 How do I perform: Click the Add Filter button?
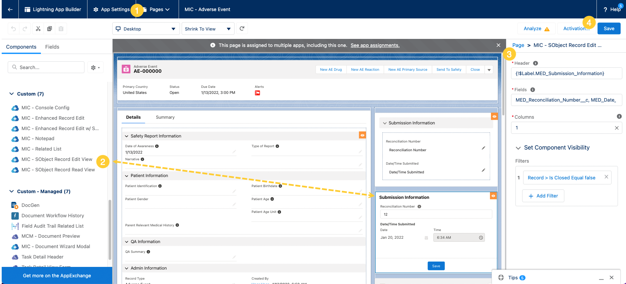[543, 196]
